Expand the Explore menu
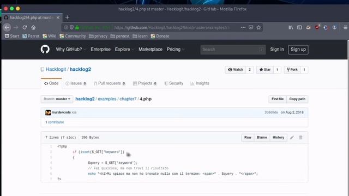Screen dimensions: 349x196 tap(124, 50)
